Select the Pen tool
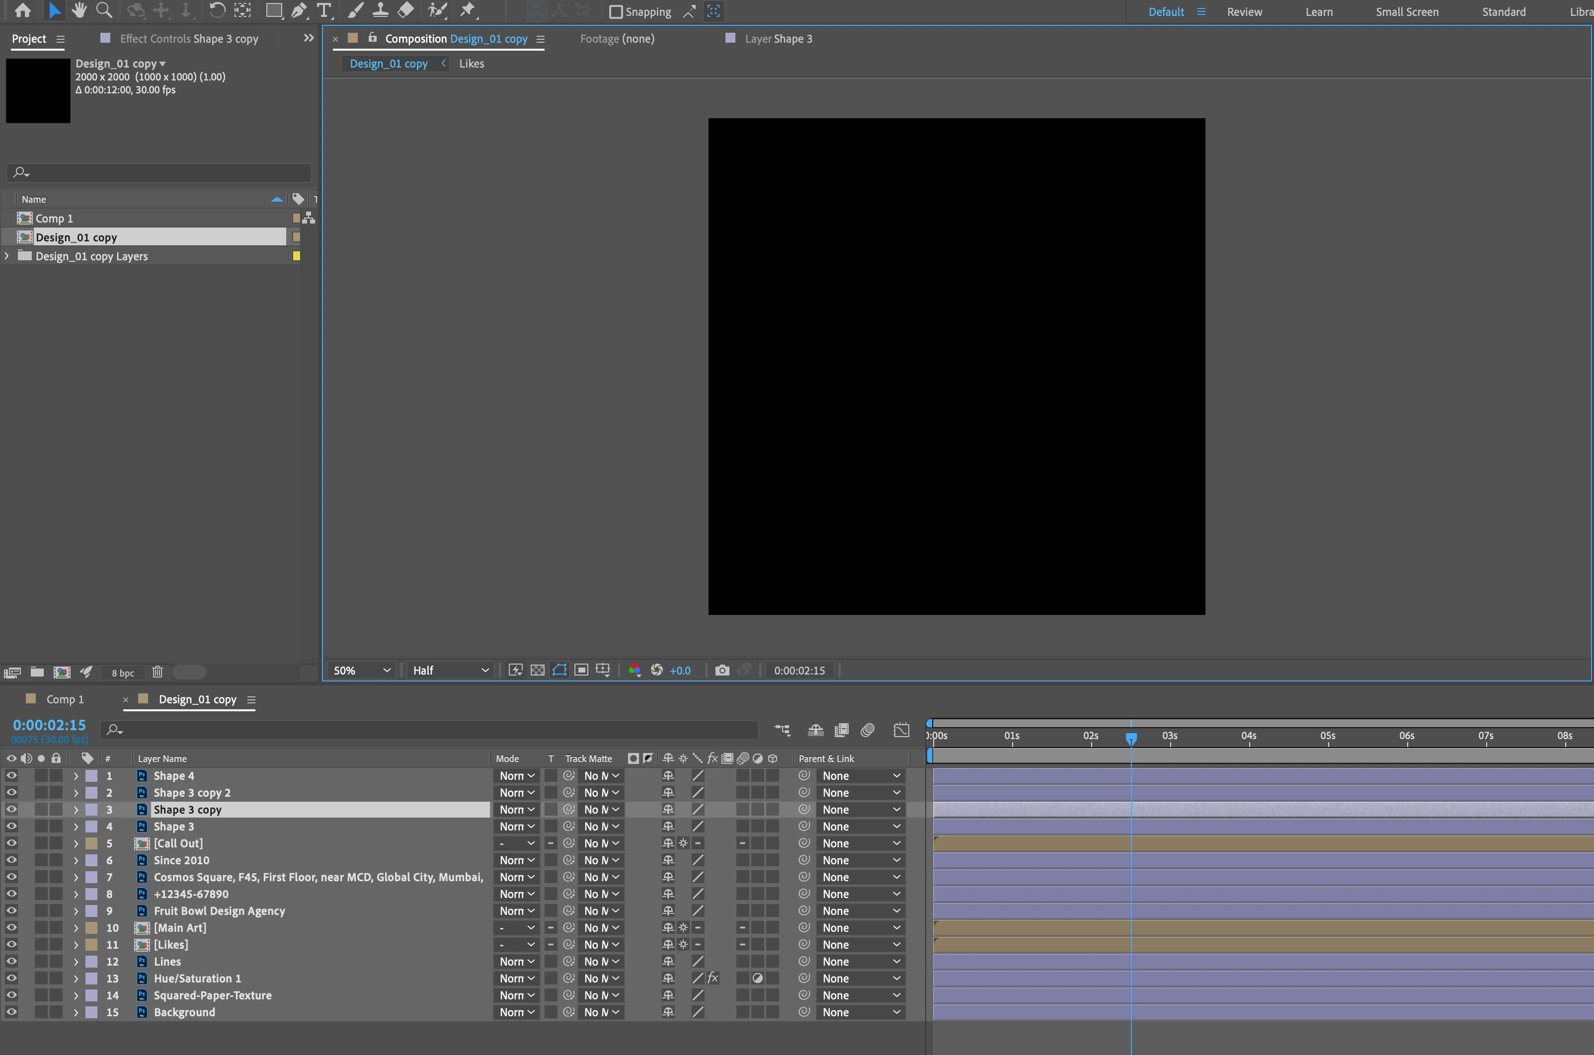This screenshot has height=1055, width=1594. 299,10
